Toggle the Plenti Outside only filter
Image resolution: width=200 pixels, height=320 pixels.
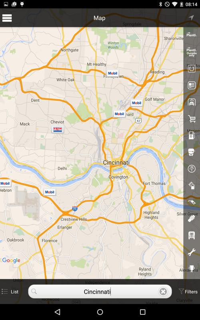pos(192,52)
